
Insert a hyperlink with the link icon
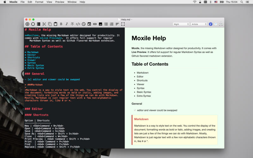pyautogui.click(x=95, y=24)
